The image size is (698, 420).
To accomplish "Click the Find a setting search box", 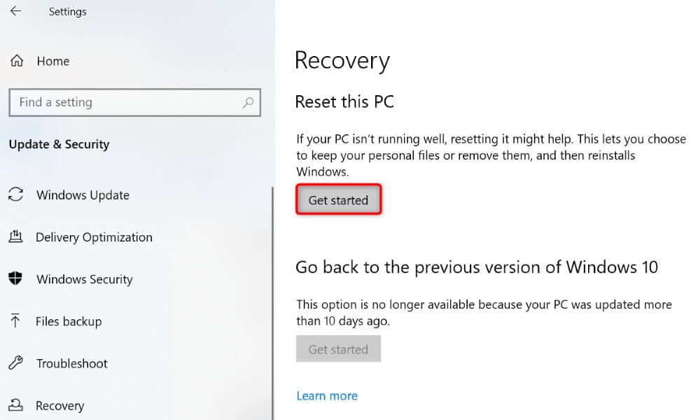I will (126, 102).
